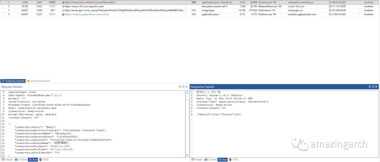The width and height of the screenshot is (380, 162).
Task: Maximize the Request Details panel
Action: pos(183,86)
